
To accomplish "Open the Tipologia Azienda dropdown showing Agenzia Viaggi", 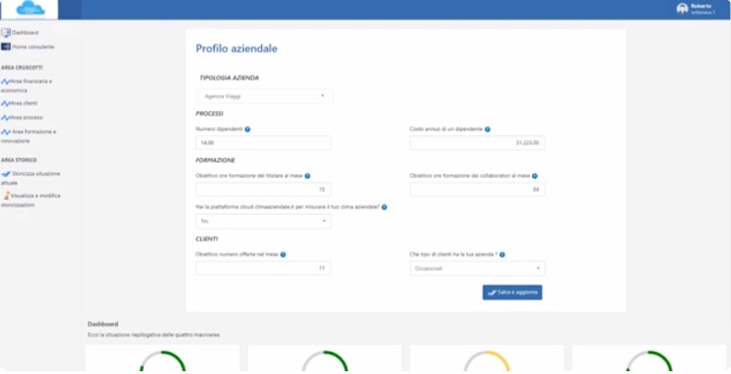I will pos(264,95).
